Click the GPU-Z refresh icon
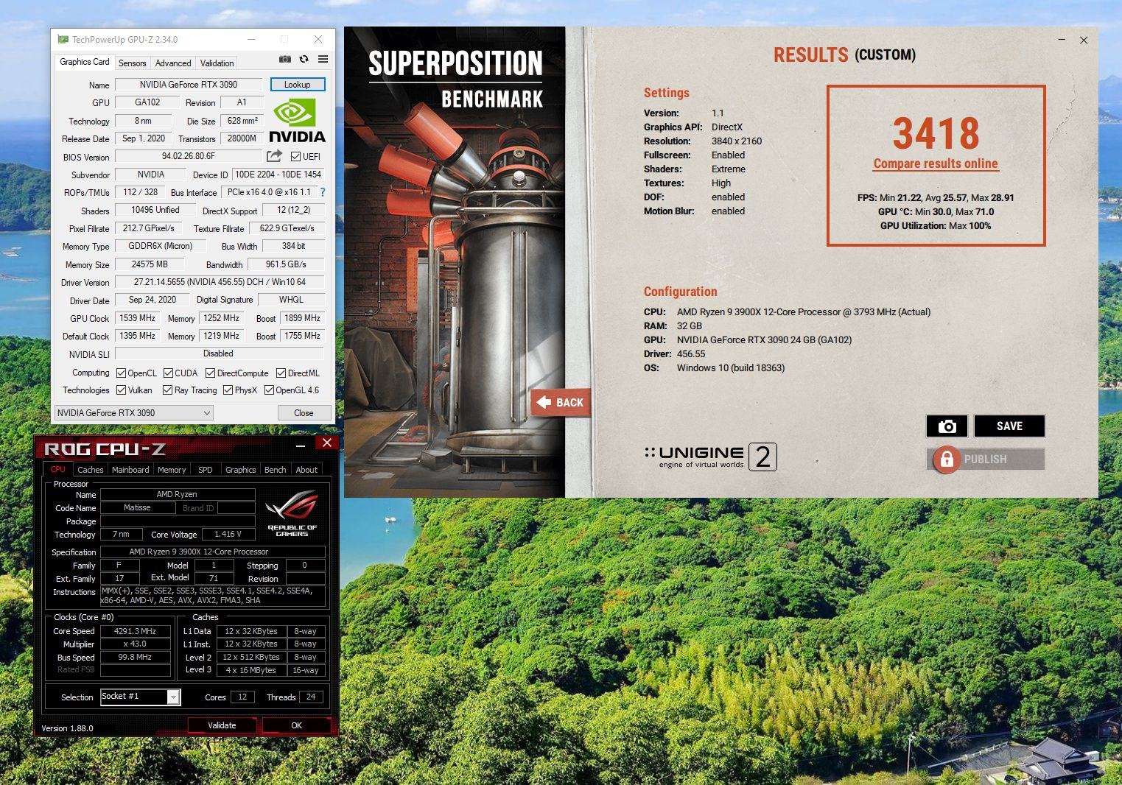This screenshot has height=785, width=1122. click(x=304, y=59)
